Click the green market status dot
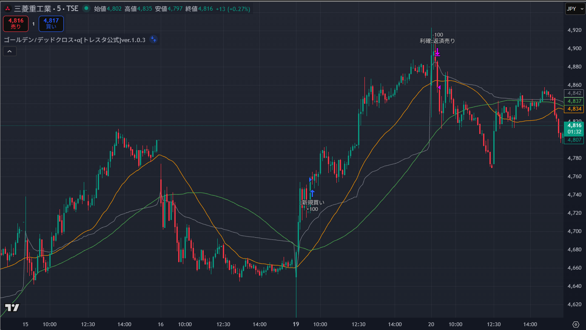 [x=86, y=9]
